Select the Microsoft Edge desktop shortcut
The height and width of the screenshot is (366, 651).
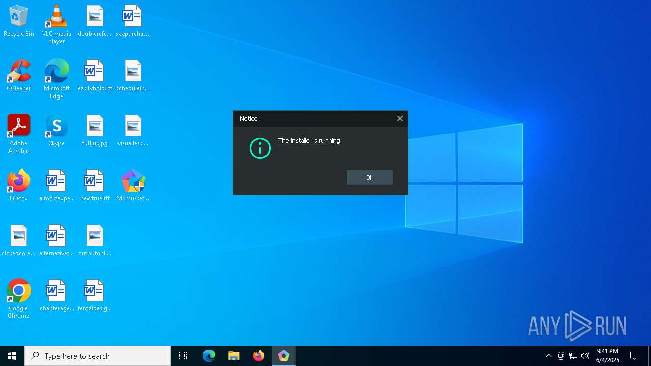[56, 79]
